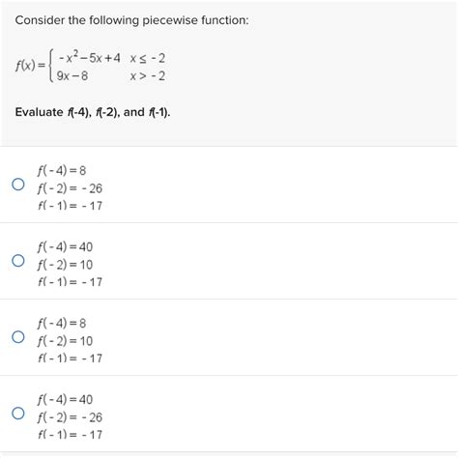Image resolution: width=458 pixels, height=458 pixels.
Task: Select radio for answer with f(-4)=40, f(-2)=-26
Action: (18, 413)
